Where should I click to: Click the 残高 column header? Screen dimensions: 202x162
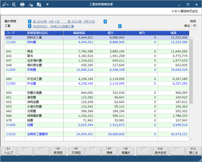coord(174,33)
